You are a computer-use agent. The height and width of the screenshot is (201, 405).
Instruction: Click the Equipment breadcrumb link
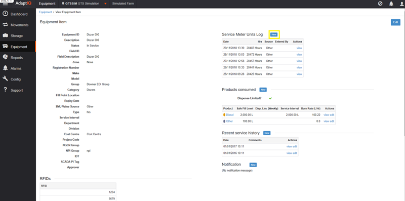(x=46, y=12)
